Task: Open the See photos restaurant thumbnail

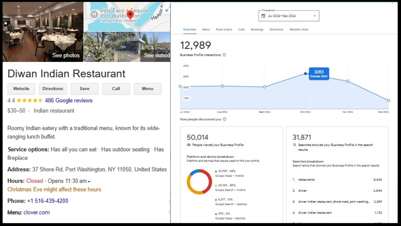Action: tap(43, 32)
